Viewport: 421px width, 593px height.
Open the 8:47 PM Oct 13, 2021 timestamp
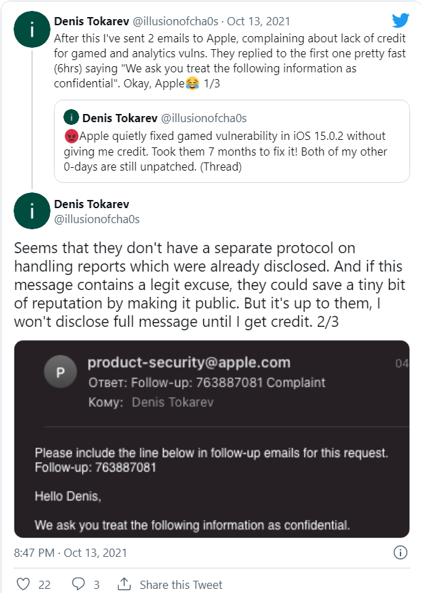pos(70,552)
